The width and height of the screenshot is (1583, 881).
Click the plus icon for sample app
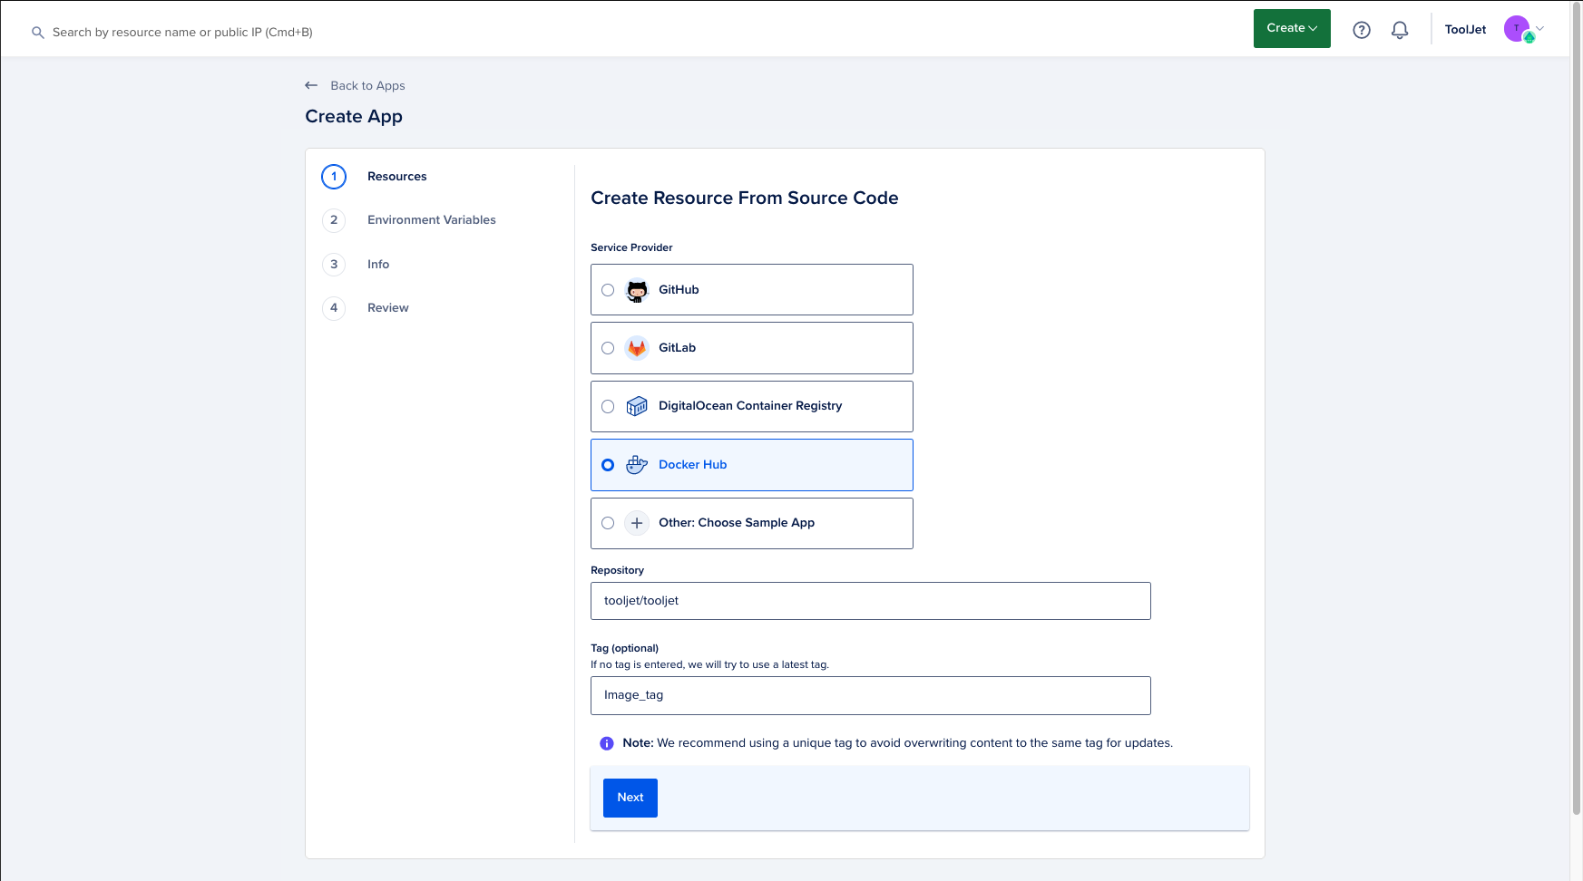click(637, 523)
